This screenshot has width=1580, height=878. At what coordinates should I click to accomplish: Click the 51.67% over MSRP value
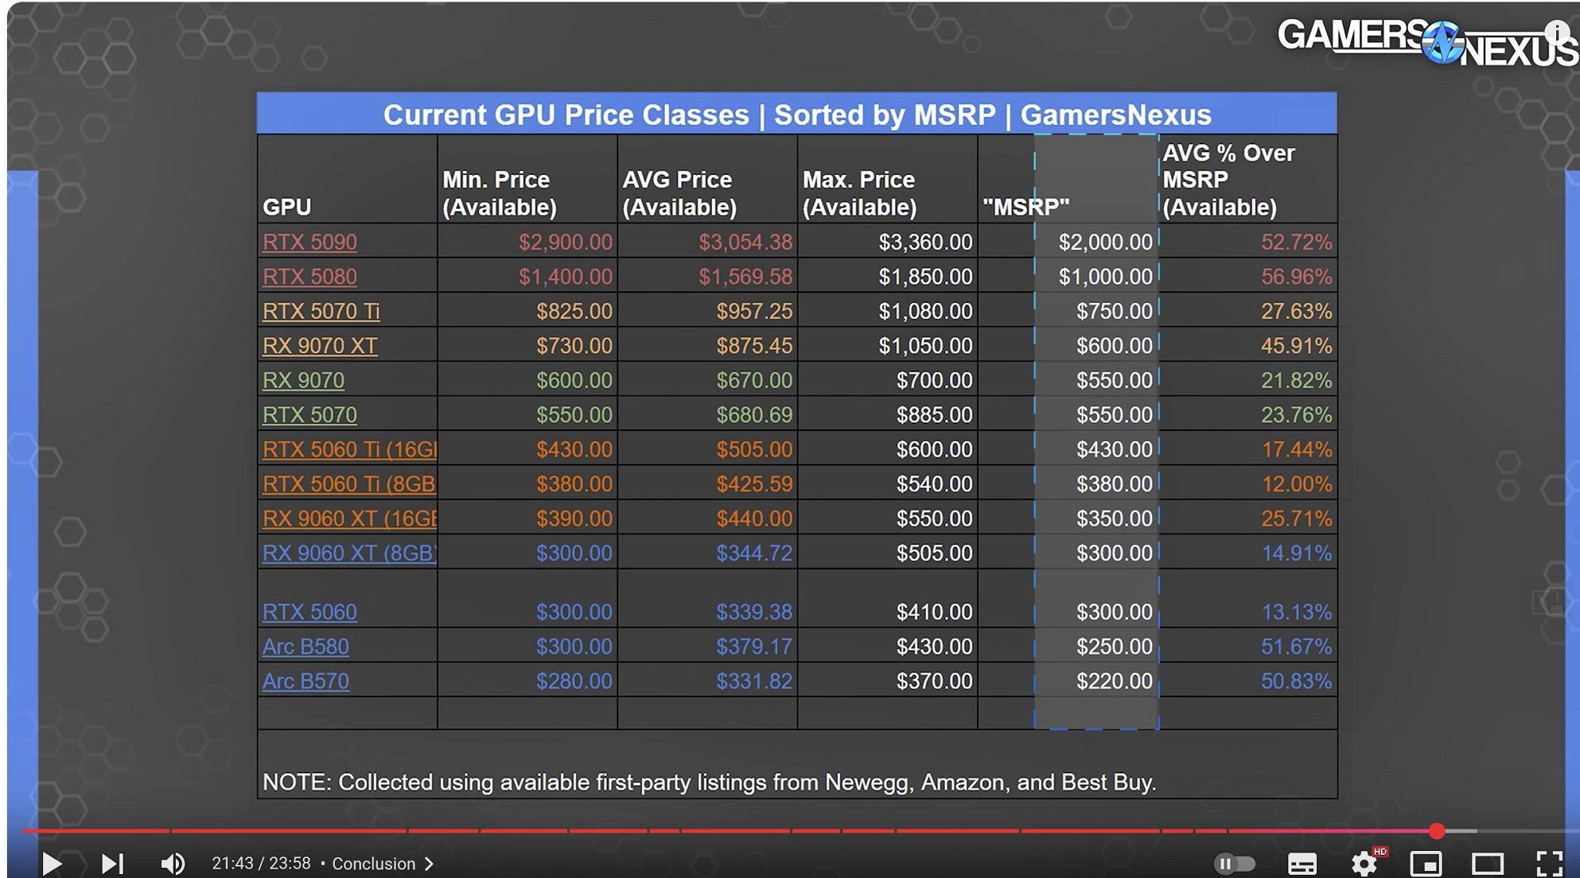pyautogui.click(x=1296, y=647)
